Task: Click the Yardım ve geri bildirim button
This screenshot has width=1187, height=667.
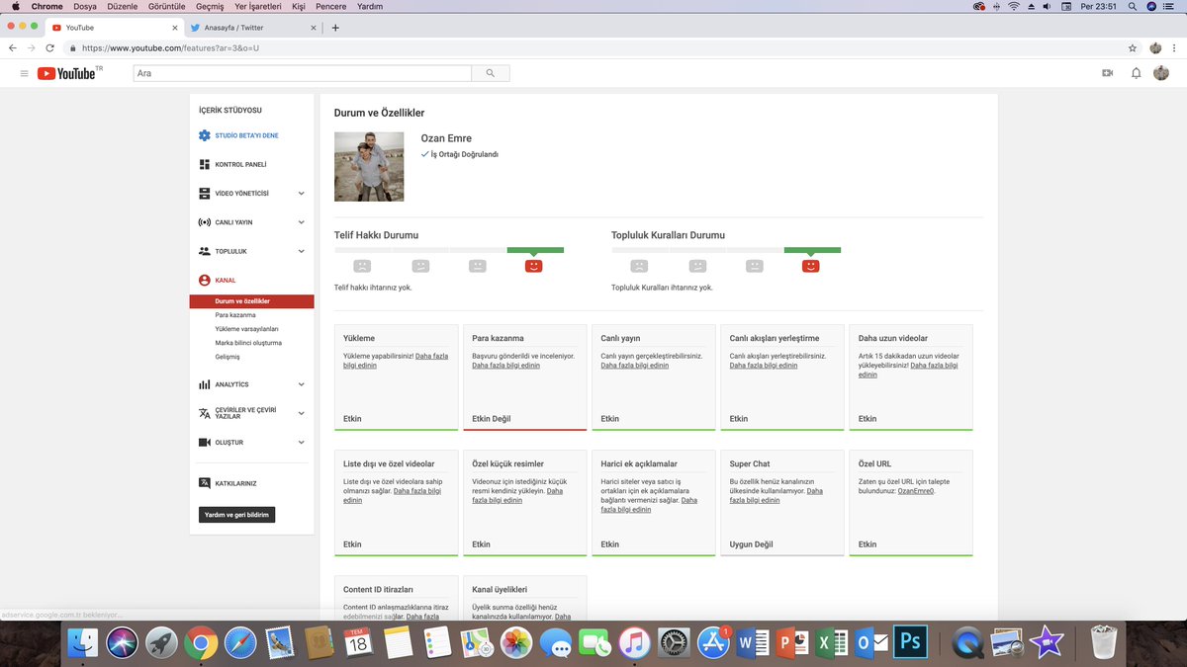Action: [236, 515]
